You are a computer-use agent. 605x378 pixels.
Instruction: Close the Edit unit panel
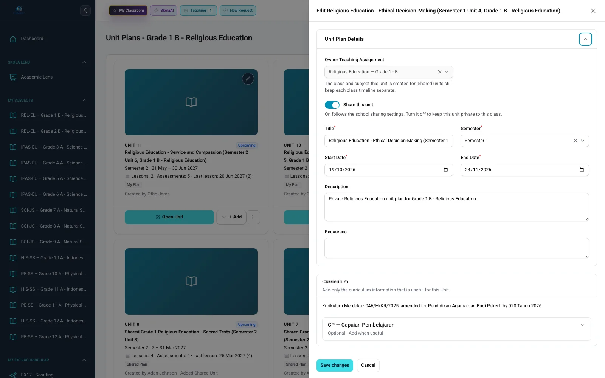coord(593,11)
